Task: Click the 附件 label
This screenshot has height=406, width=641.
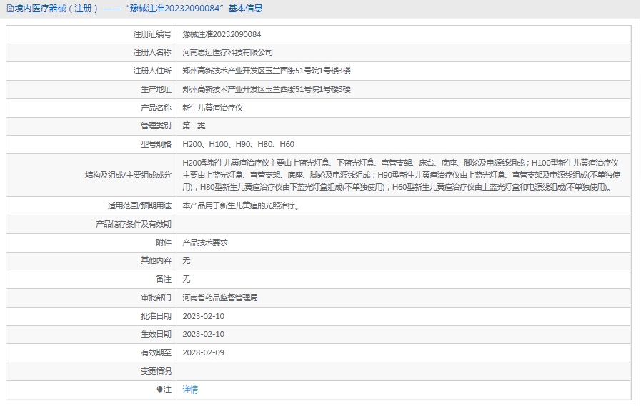Action: click(x=164, y=243)
